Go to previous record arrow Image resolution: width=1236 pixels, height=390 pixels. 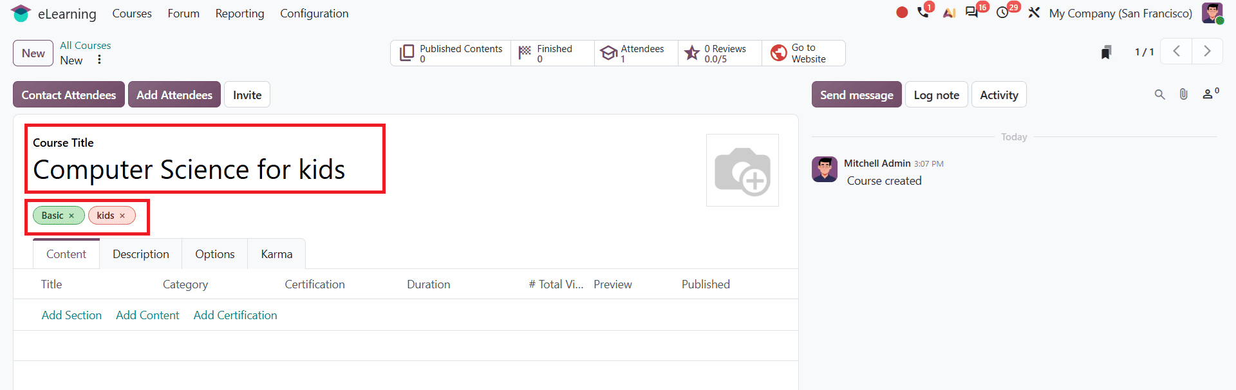[x=1176, y=51]
